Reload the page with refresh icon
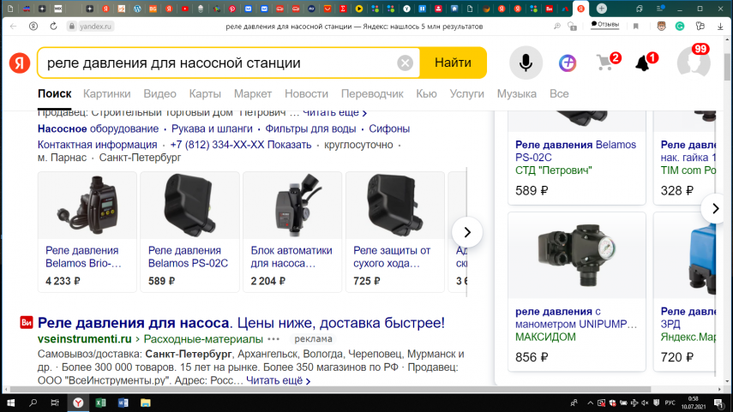The image size is (733, 412). click(x=53, y=27)
